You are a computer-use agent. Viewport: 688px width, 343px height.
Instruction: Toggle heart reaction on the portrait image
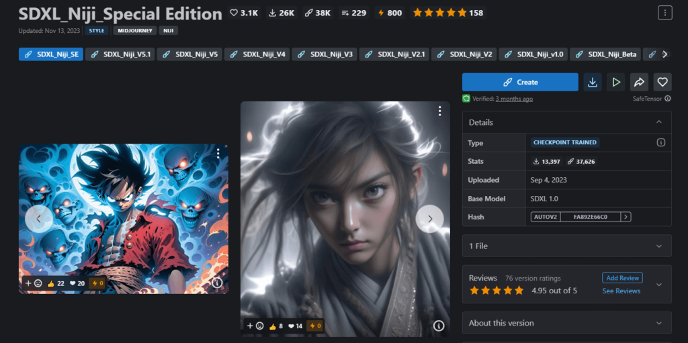coord(296,326)
